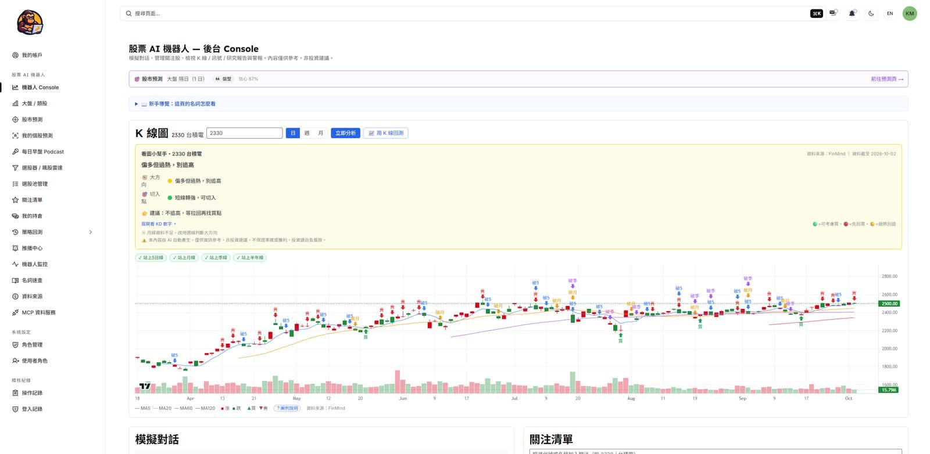Click the 用 K 線回測 button

tap(386, 133)
